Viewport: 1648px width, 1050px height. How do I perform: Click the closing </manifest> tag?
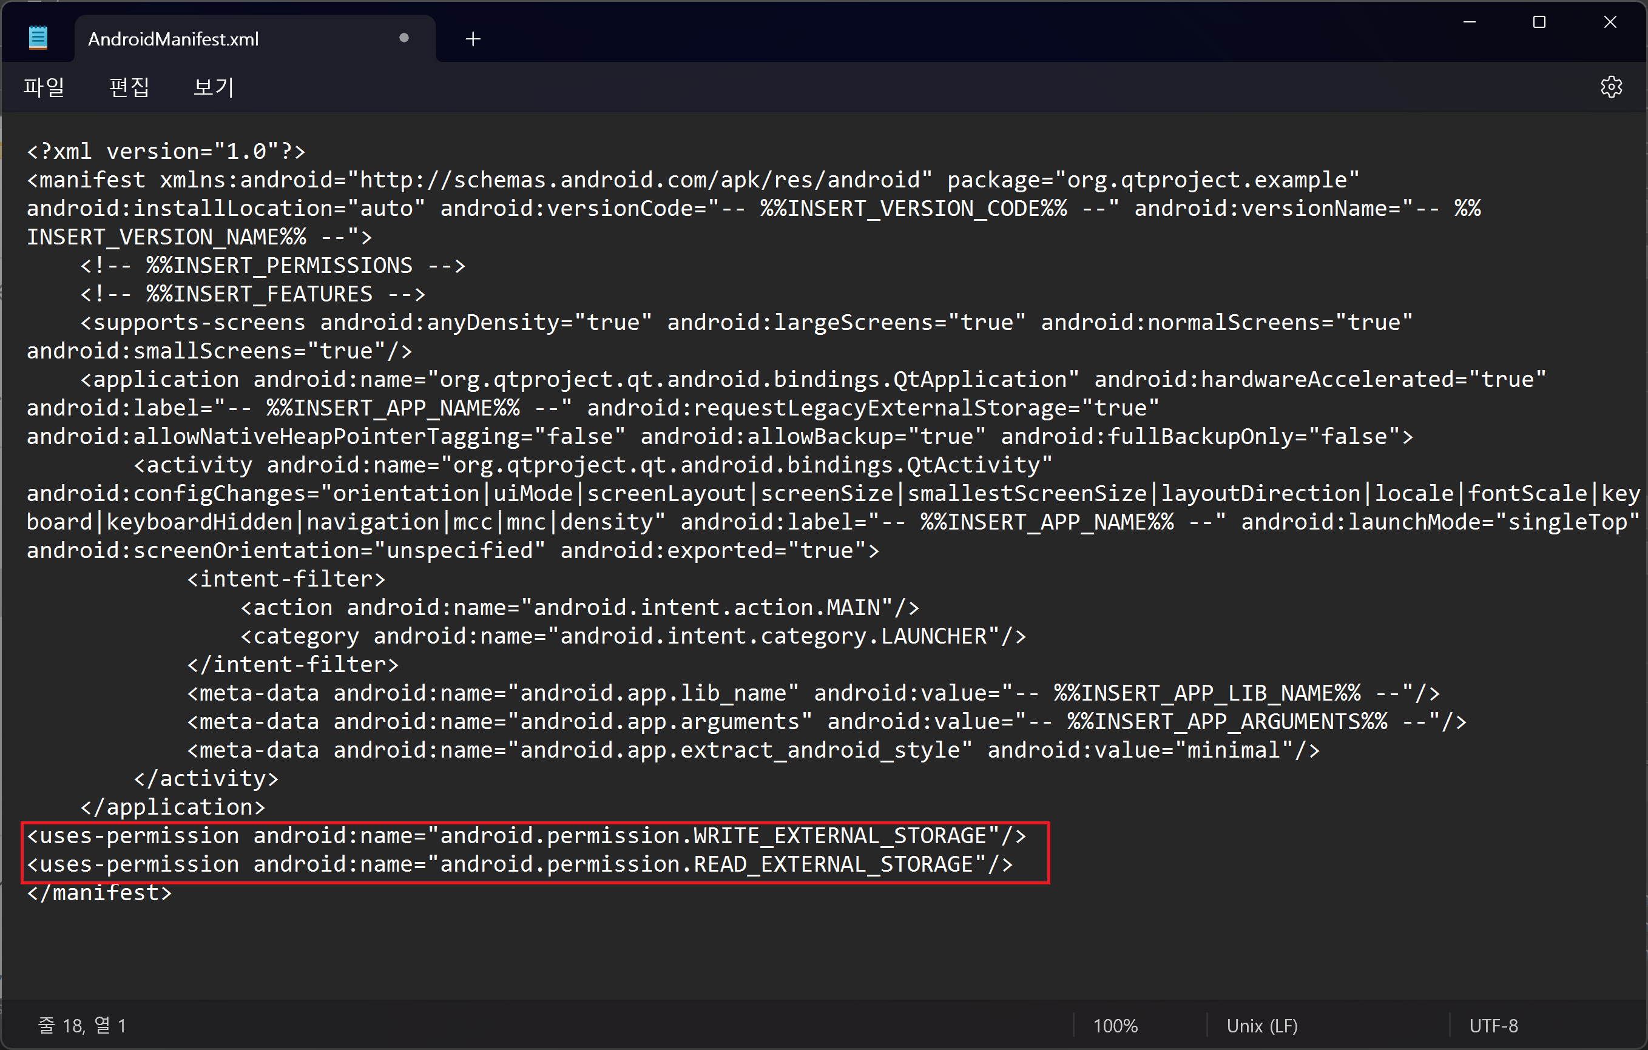point(100,894)
